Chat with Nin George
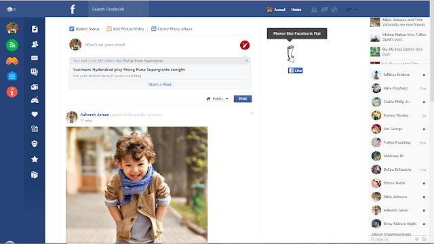Image resolution: width=434 pixels, height=244 pixels. click(399, 129)
